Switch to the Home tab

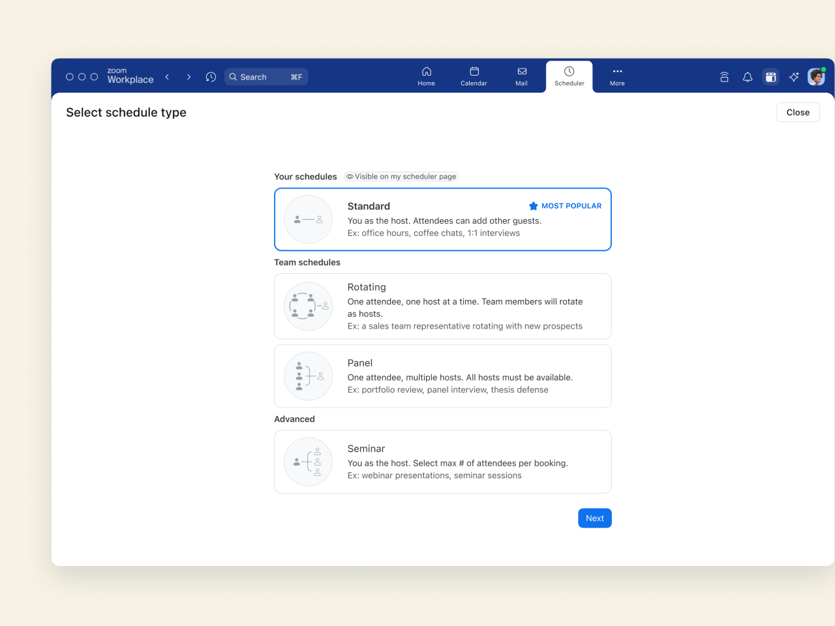(426, 76)
